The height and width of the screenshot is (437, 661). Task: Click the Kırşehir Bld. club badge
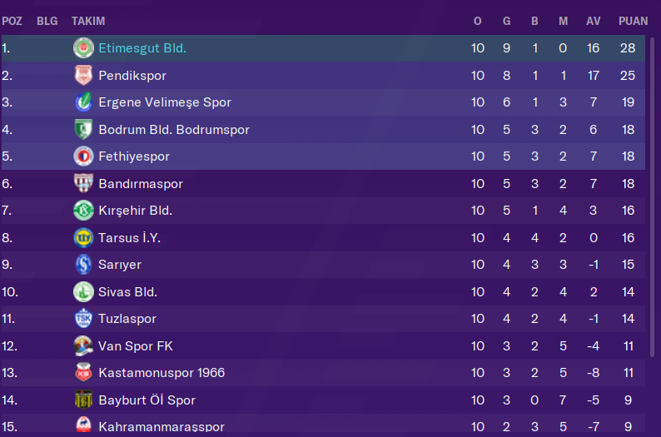click(x=83, y=211)
